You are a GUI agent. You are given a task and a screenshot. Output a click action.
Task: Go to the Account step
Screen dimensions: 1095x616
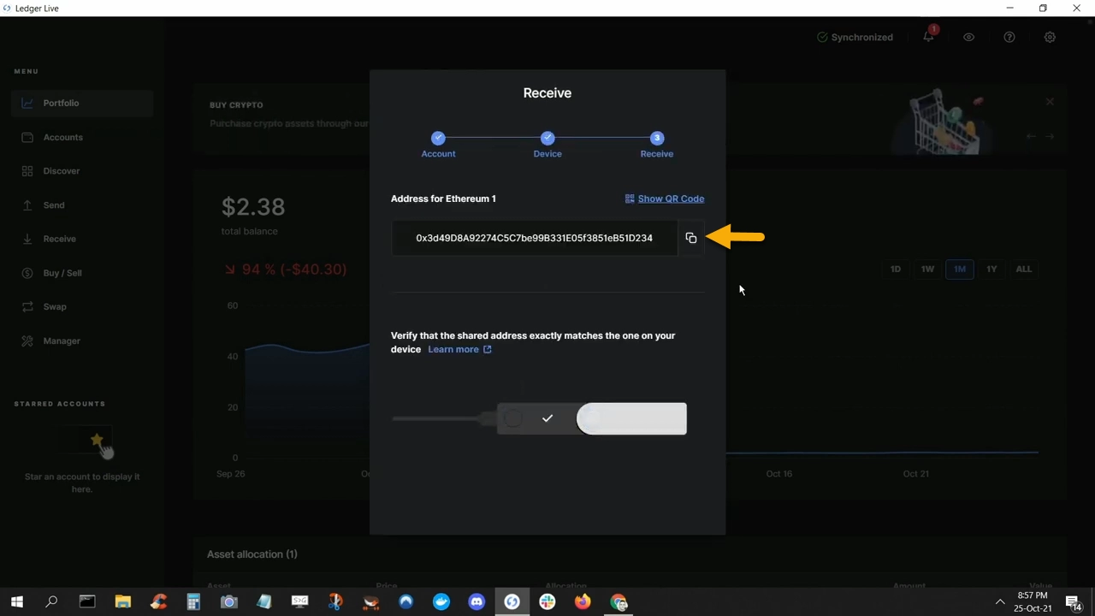[438, 145]
